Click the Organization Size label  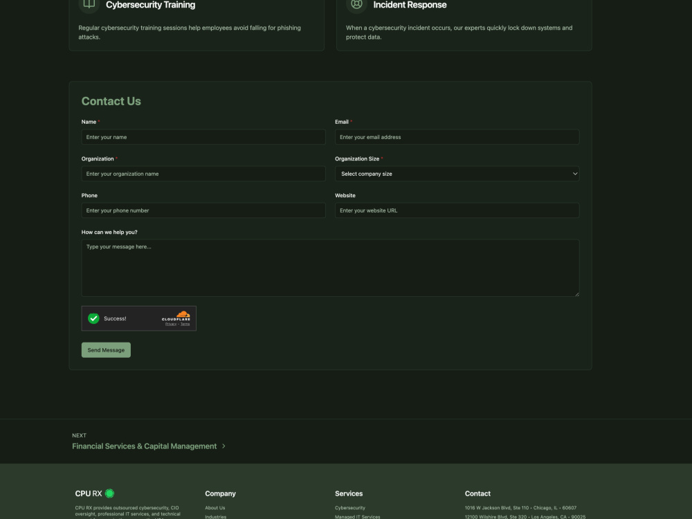pos(357,159)
